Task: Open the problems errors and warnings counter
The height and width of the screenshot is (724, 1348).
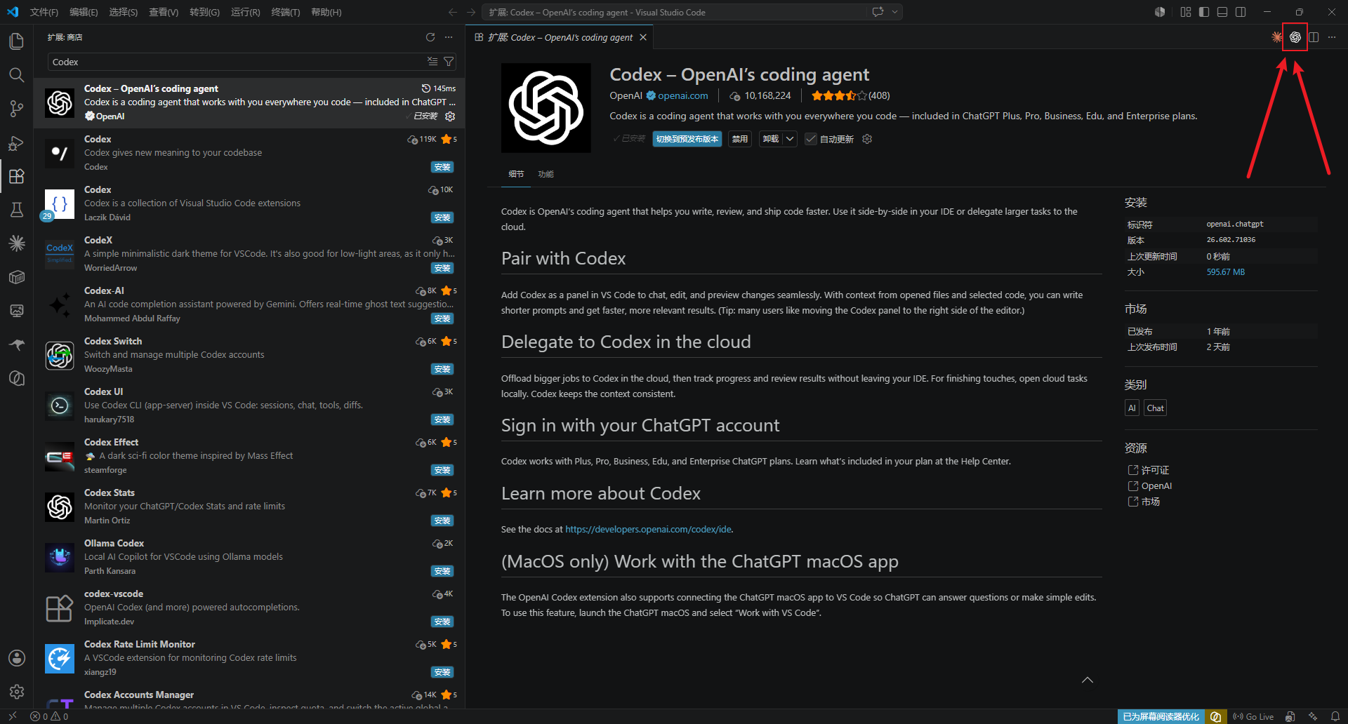Action: [49, 716]
